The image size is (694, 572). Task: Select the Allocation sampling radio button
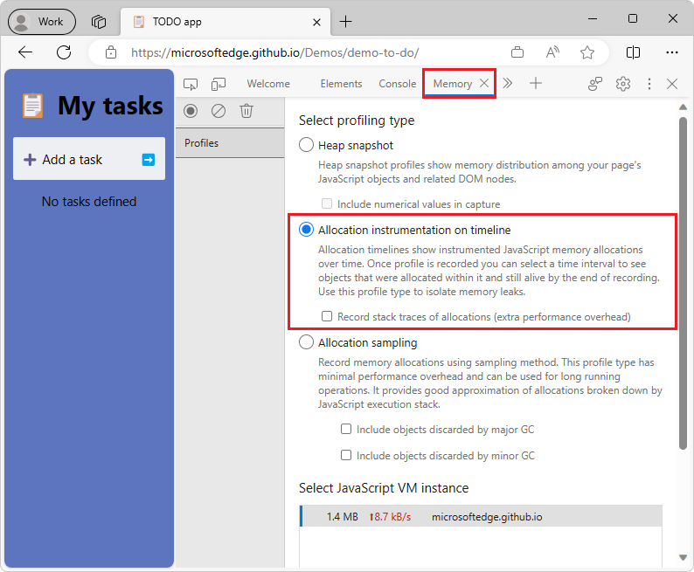306,342
